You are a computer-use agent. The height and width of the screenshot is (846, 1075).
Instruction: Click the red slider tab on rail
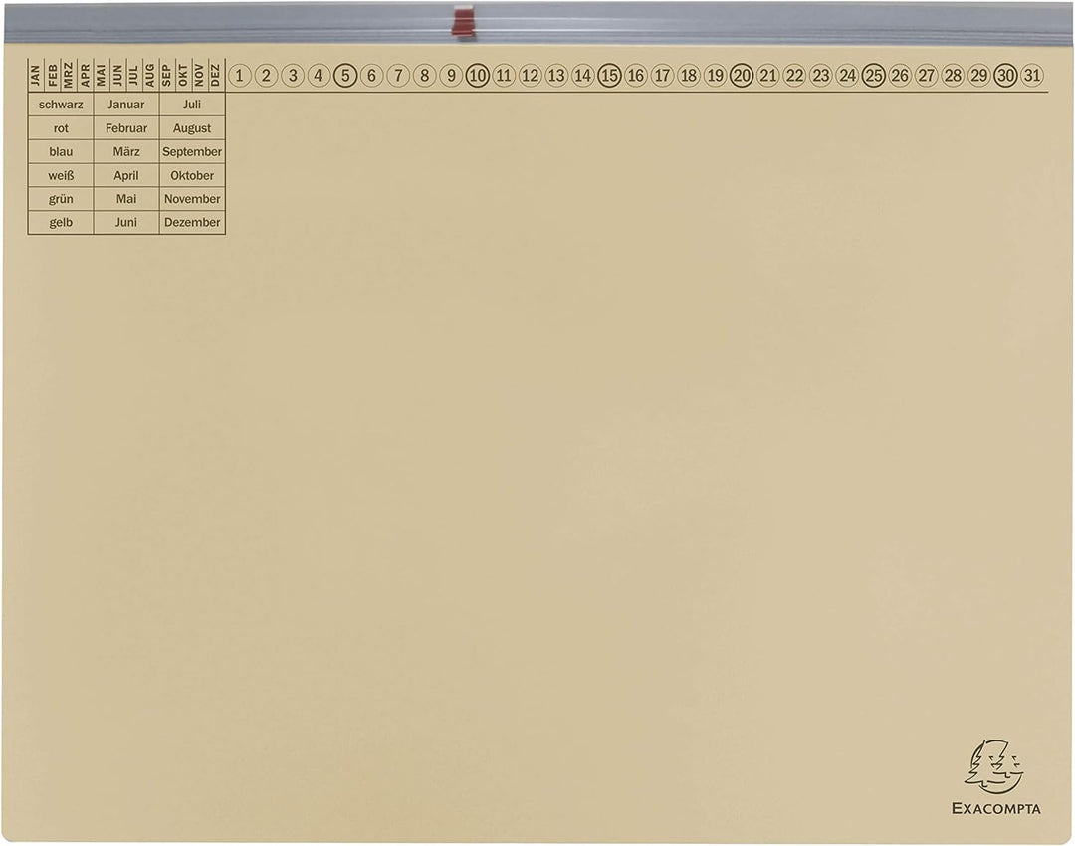[x=464, y=21]
